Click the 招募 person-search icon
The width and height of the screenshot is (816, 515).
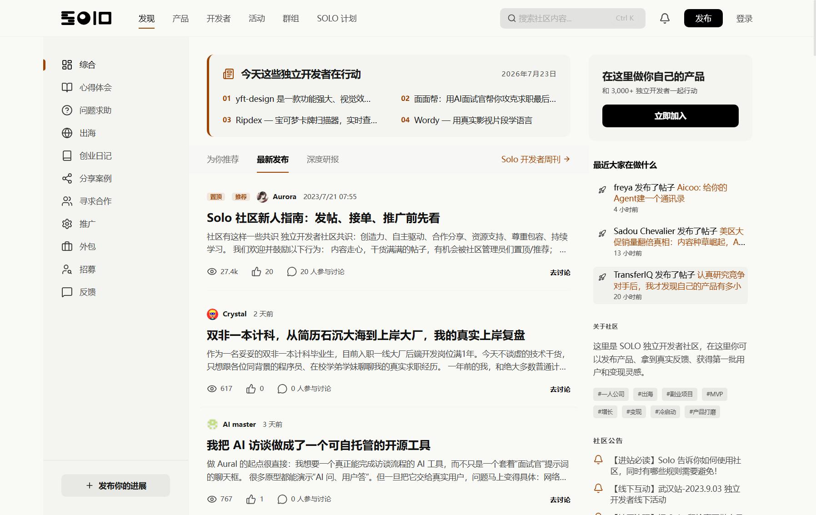tap(67, 269)
